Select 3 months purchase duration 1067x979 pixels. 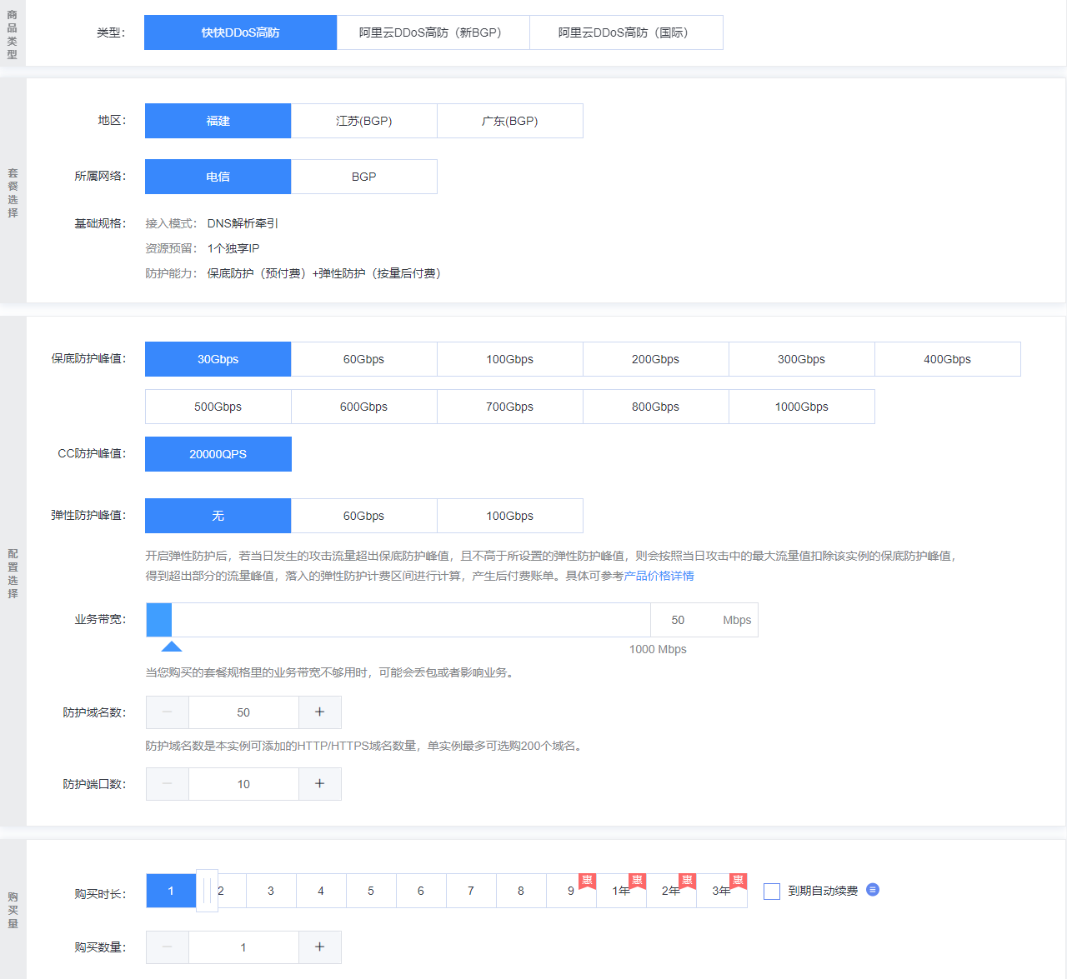click(x=271, y=891)
